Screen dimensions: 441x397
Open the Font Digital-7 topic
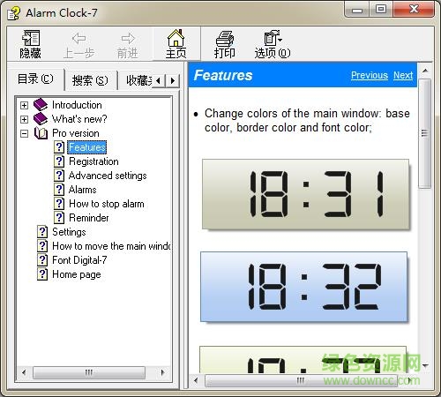(79, 260)
